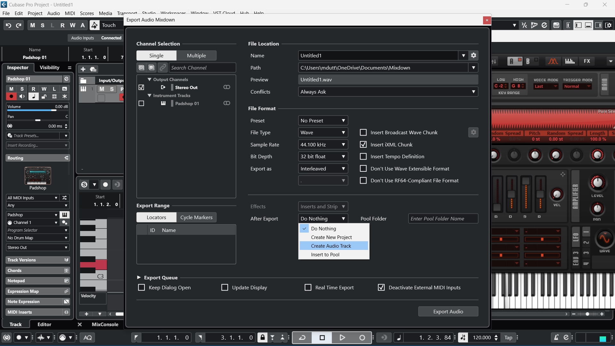The image size is (615, 346).
Task: Click the inspector Volume slider
Action: click(38, 110)
